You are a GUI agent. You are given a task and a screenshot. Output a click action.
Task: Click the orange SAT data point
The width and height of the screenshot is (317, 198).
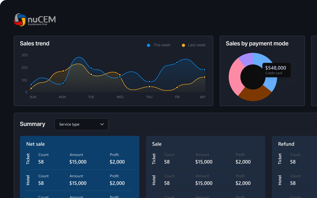[x=204, y=77]
